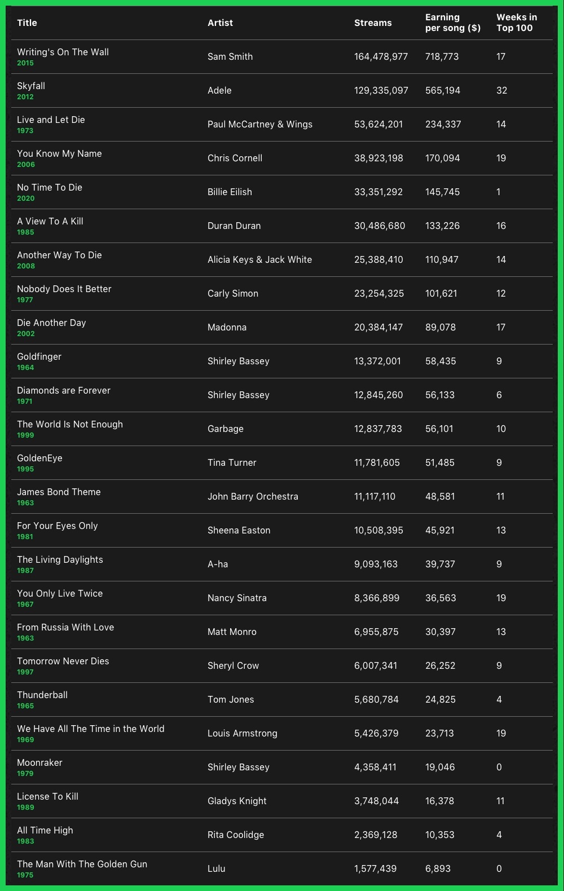
Task: Click the earning value for Thunderball
Action: click(x=440, y=700)
